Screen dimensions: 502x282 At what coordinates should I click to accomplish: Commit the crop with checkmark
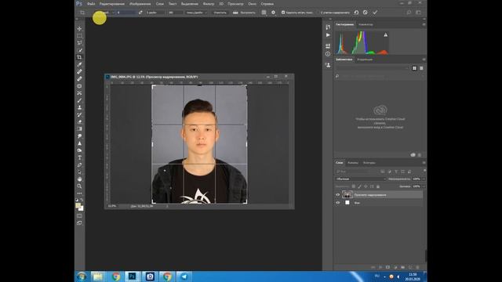[x=375, y=13]
